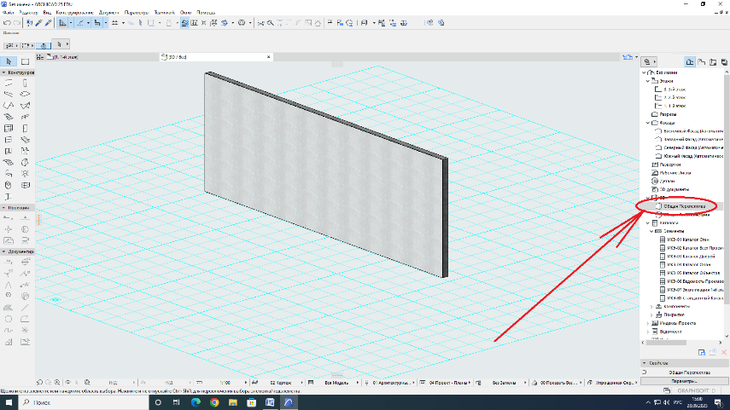Screen dimensions: 730x410
Task: Select the Hotspot tool
Action: click(25, 330)
